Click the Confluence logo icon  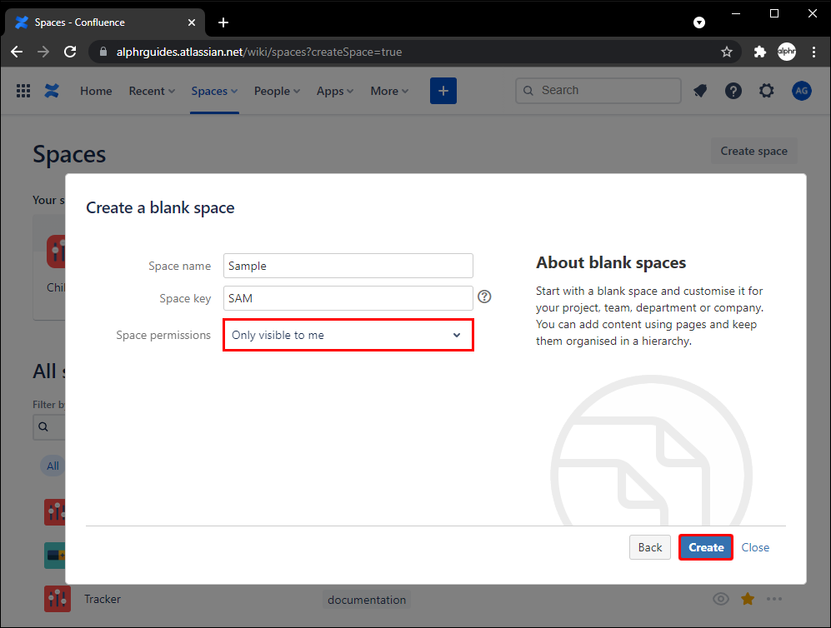53,91
